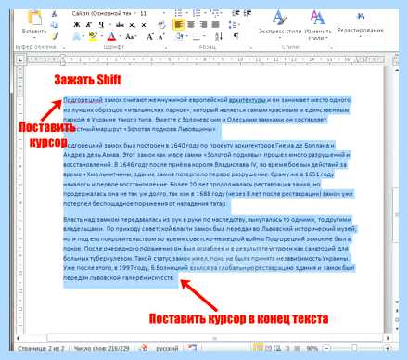Open the Вставить paste options arrow
408x360 pixels.
pos(34,37)
